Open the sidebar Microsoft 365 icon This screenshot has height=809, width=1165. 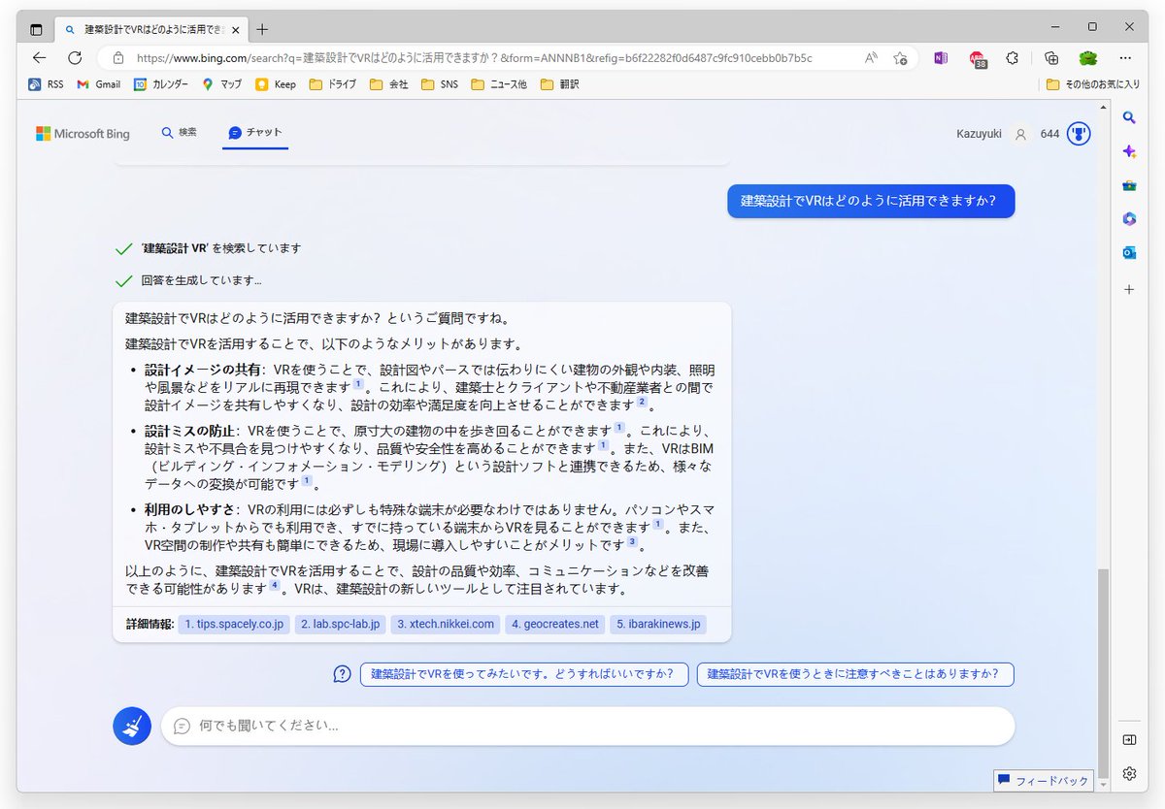[1129, 219]
